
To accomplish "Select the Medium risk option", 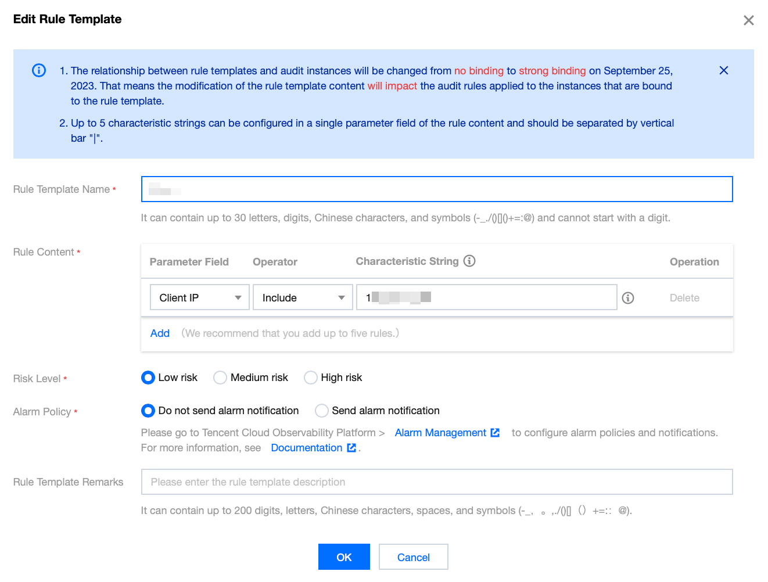I will point(220,378).
